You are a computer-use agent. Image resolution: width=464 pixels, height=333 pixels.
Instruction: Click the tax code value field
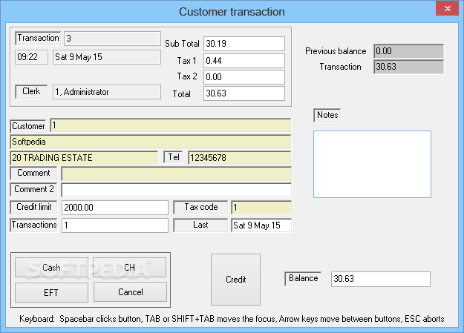pos(261,208)
